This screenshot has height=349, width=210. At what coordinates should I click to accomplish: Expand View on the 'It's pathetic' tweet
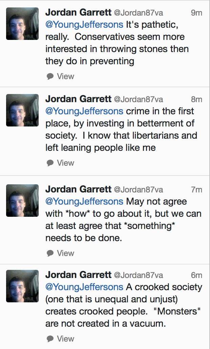65,76
